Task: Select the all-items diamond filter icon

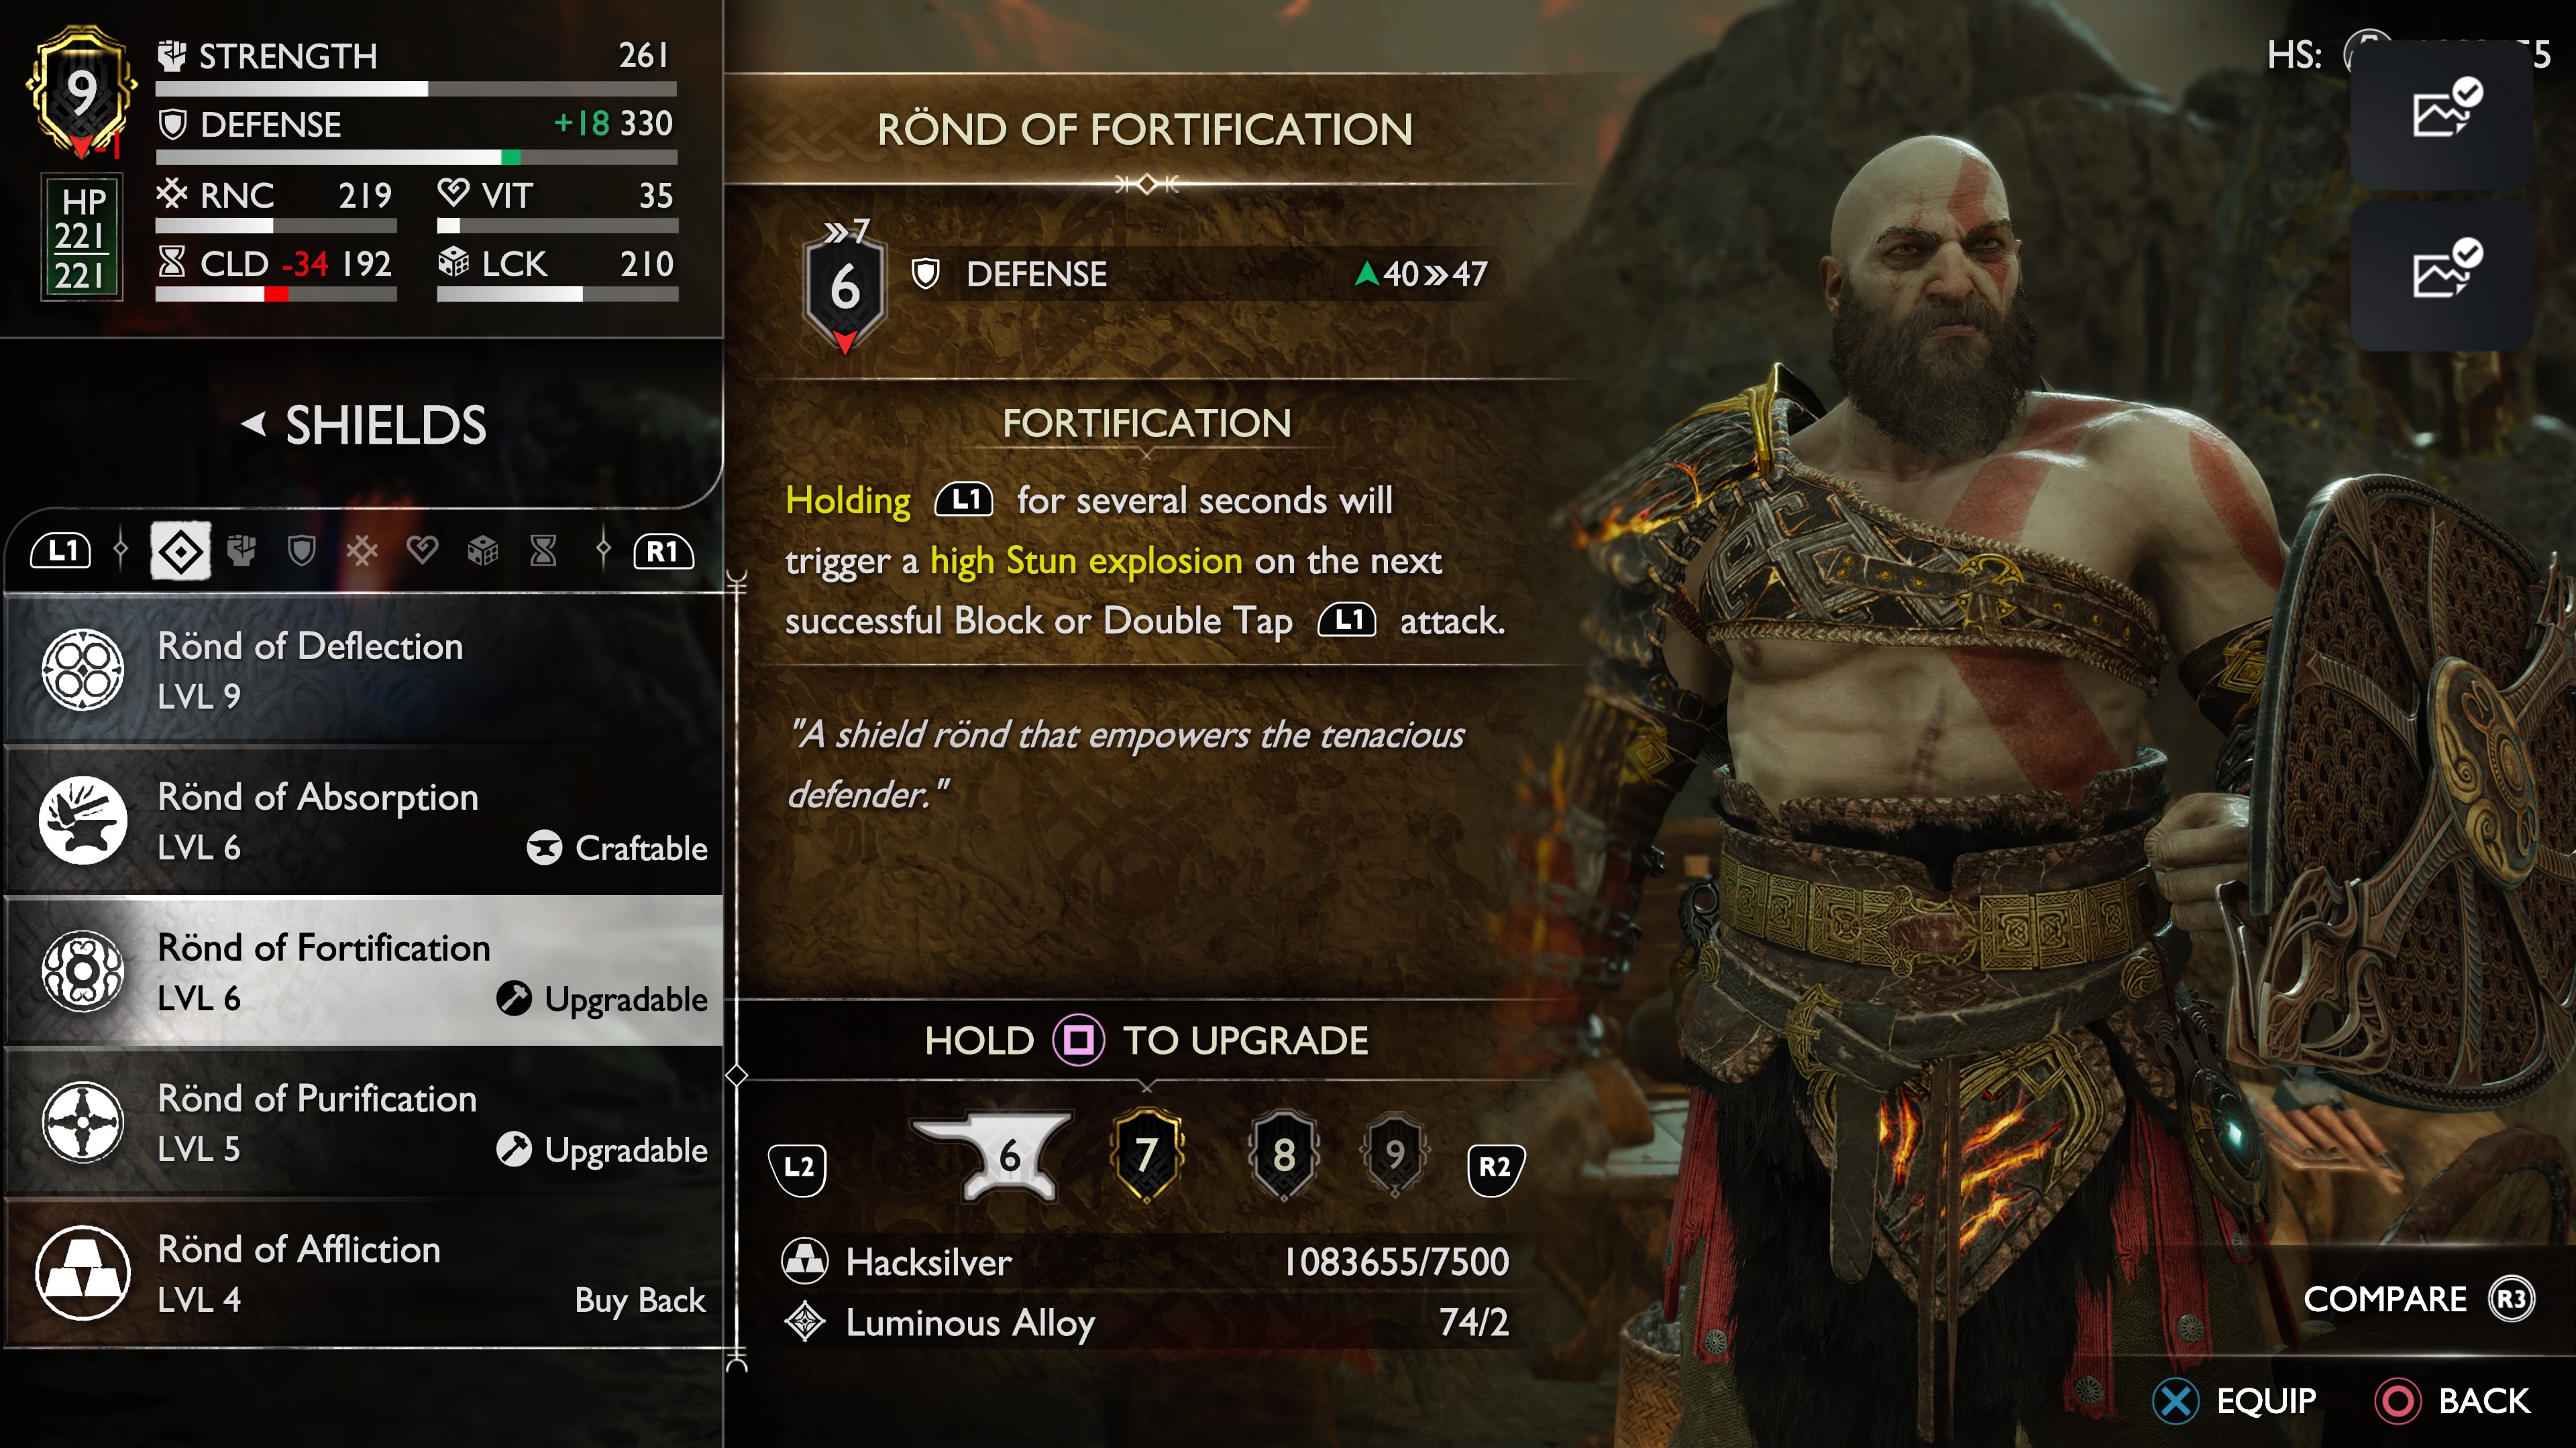Action: click(x=181, y=550)
